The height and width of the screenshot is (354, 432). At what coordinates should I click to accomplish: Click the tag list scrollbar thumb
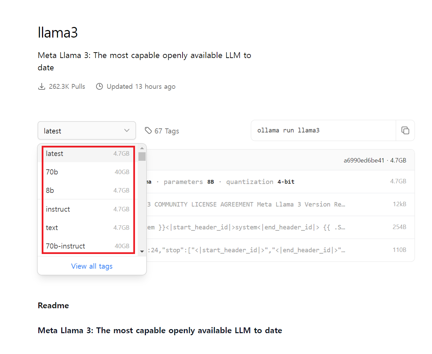[142, 156]
